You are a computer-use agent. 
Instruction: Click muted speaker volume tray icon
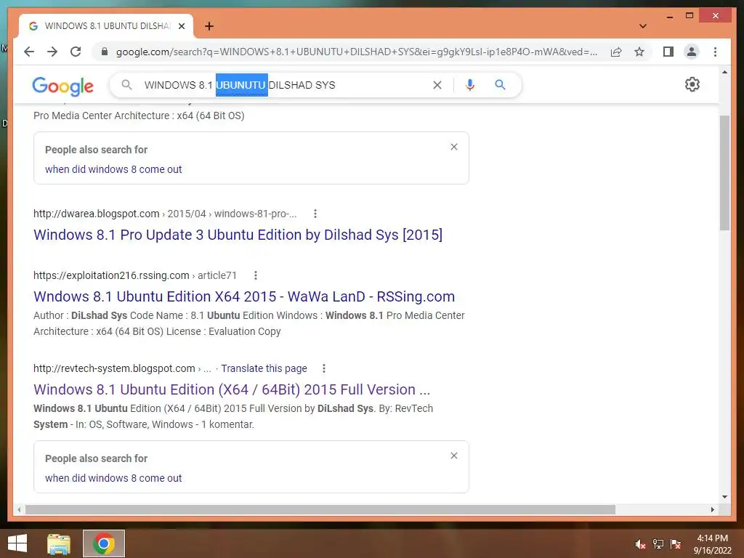pyautogui.click(x=640, y=543)
